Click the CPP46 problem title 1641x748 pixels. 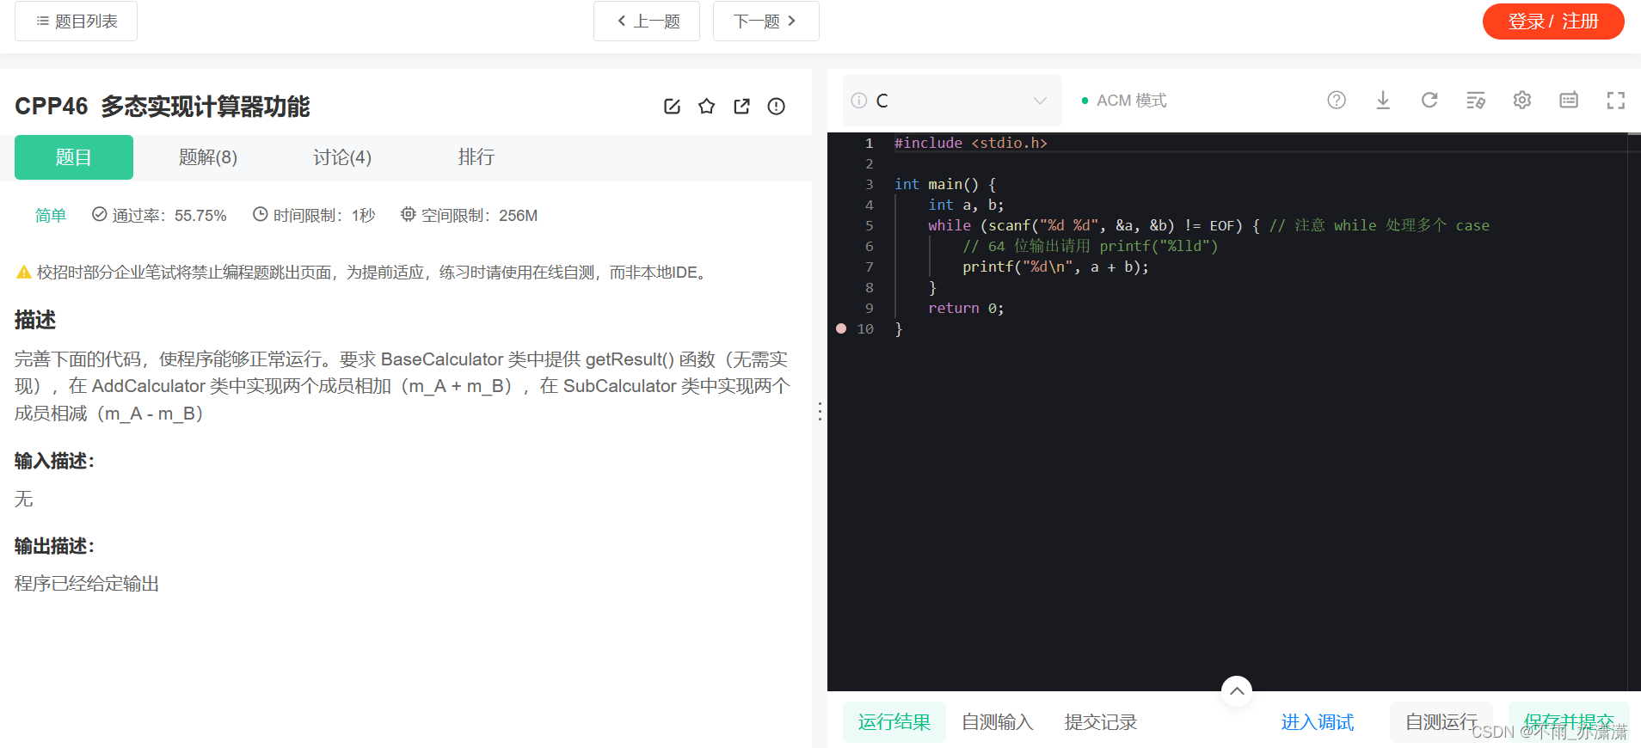(x=163, y=107)
